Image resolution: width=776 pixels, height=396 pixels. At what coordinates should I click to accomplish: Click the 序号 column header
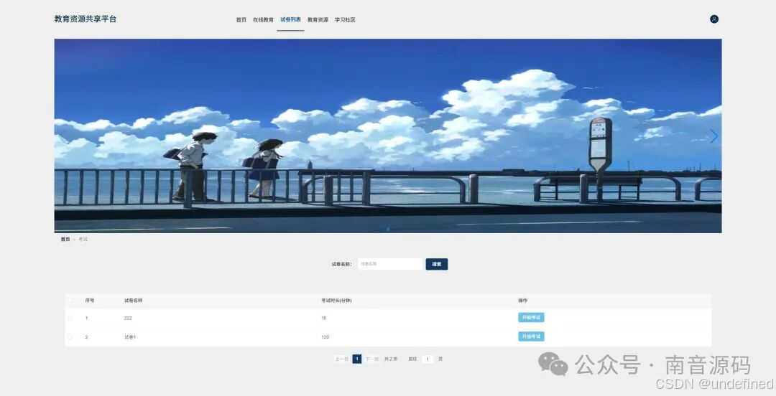[x=90, y=301]
